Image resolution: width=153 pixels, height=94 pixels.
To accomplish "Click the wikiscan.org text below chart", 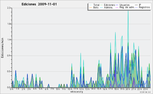I will click(x=76, y=92).
